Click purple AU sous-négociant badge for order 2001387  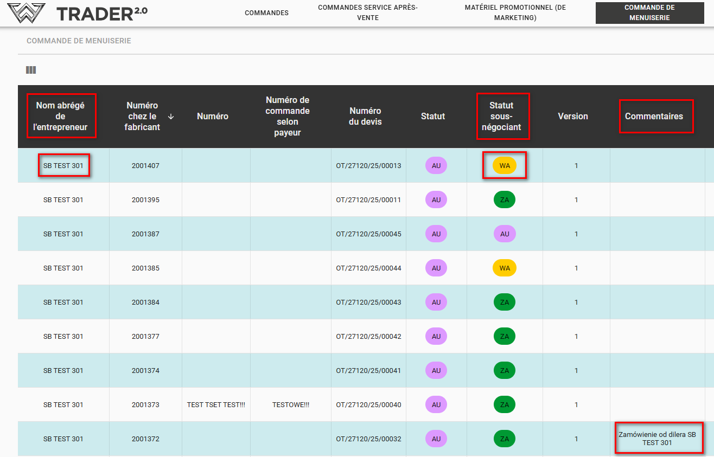(x=505, y=234)
